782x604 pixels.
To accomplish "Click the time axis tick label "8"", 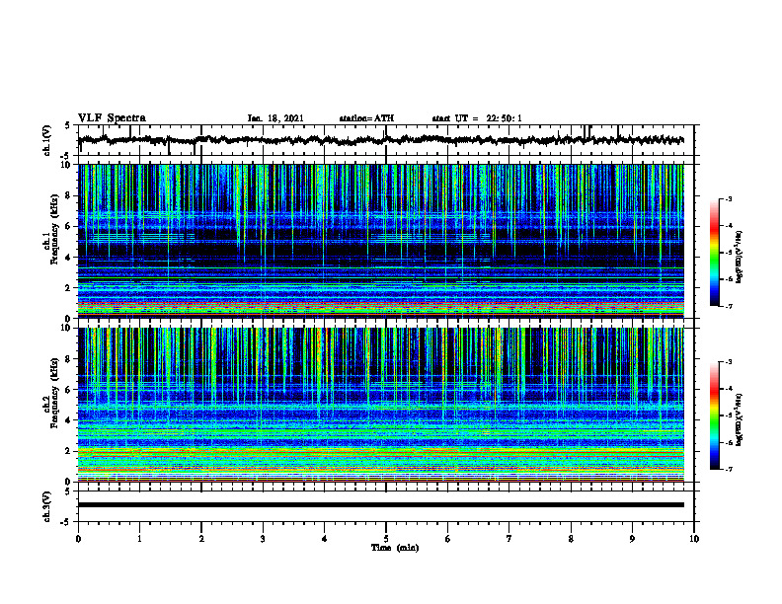I will coord(571,539).
